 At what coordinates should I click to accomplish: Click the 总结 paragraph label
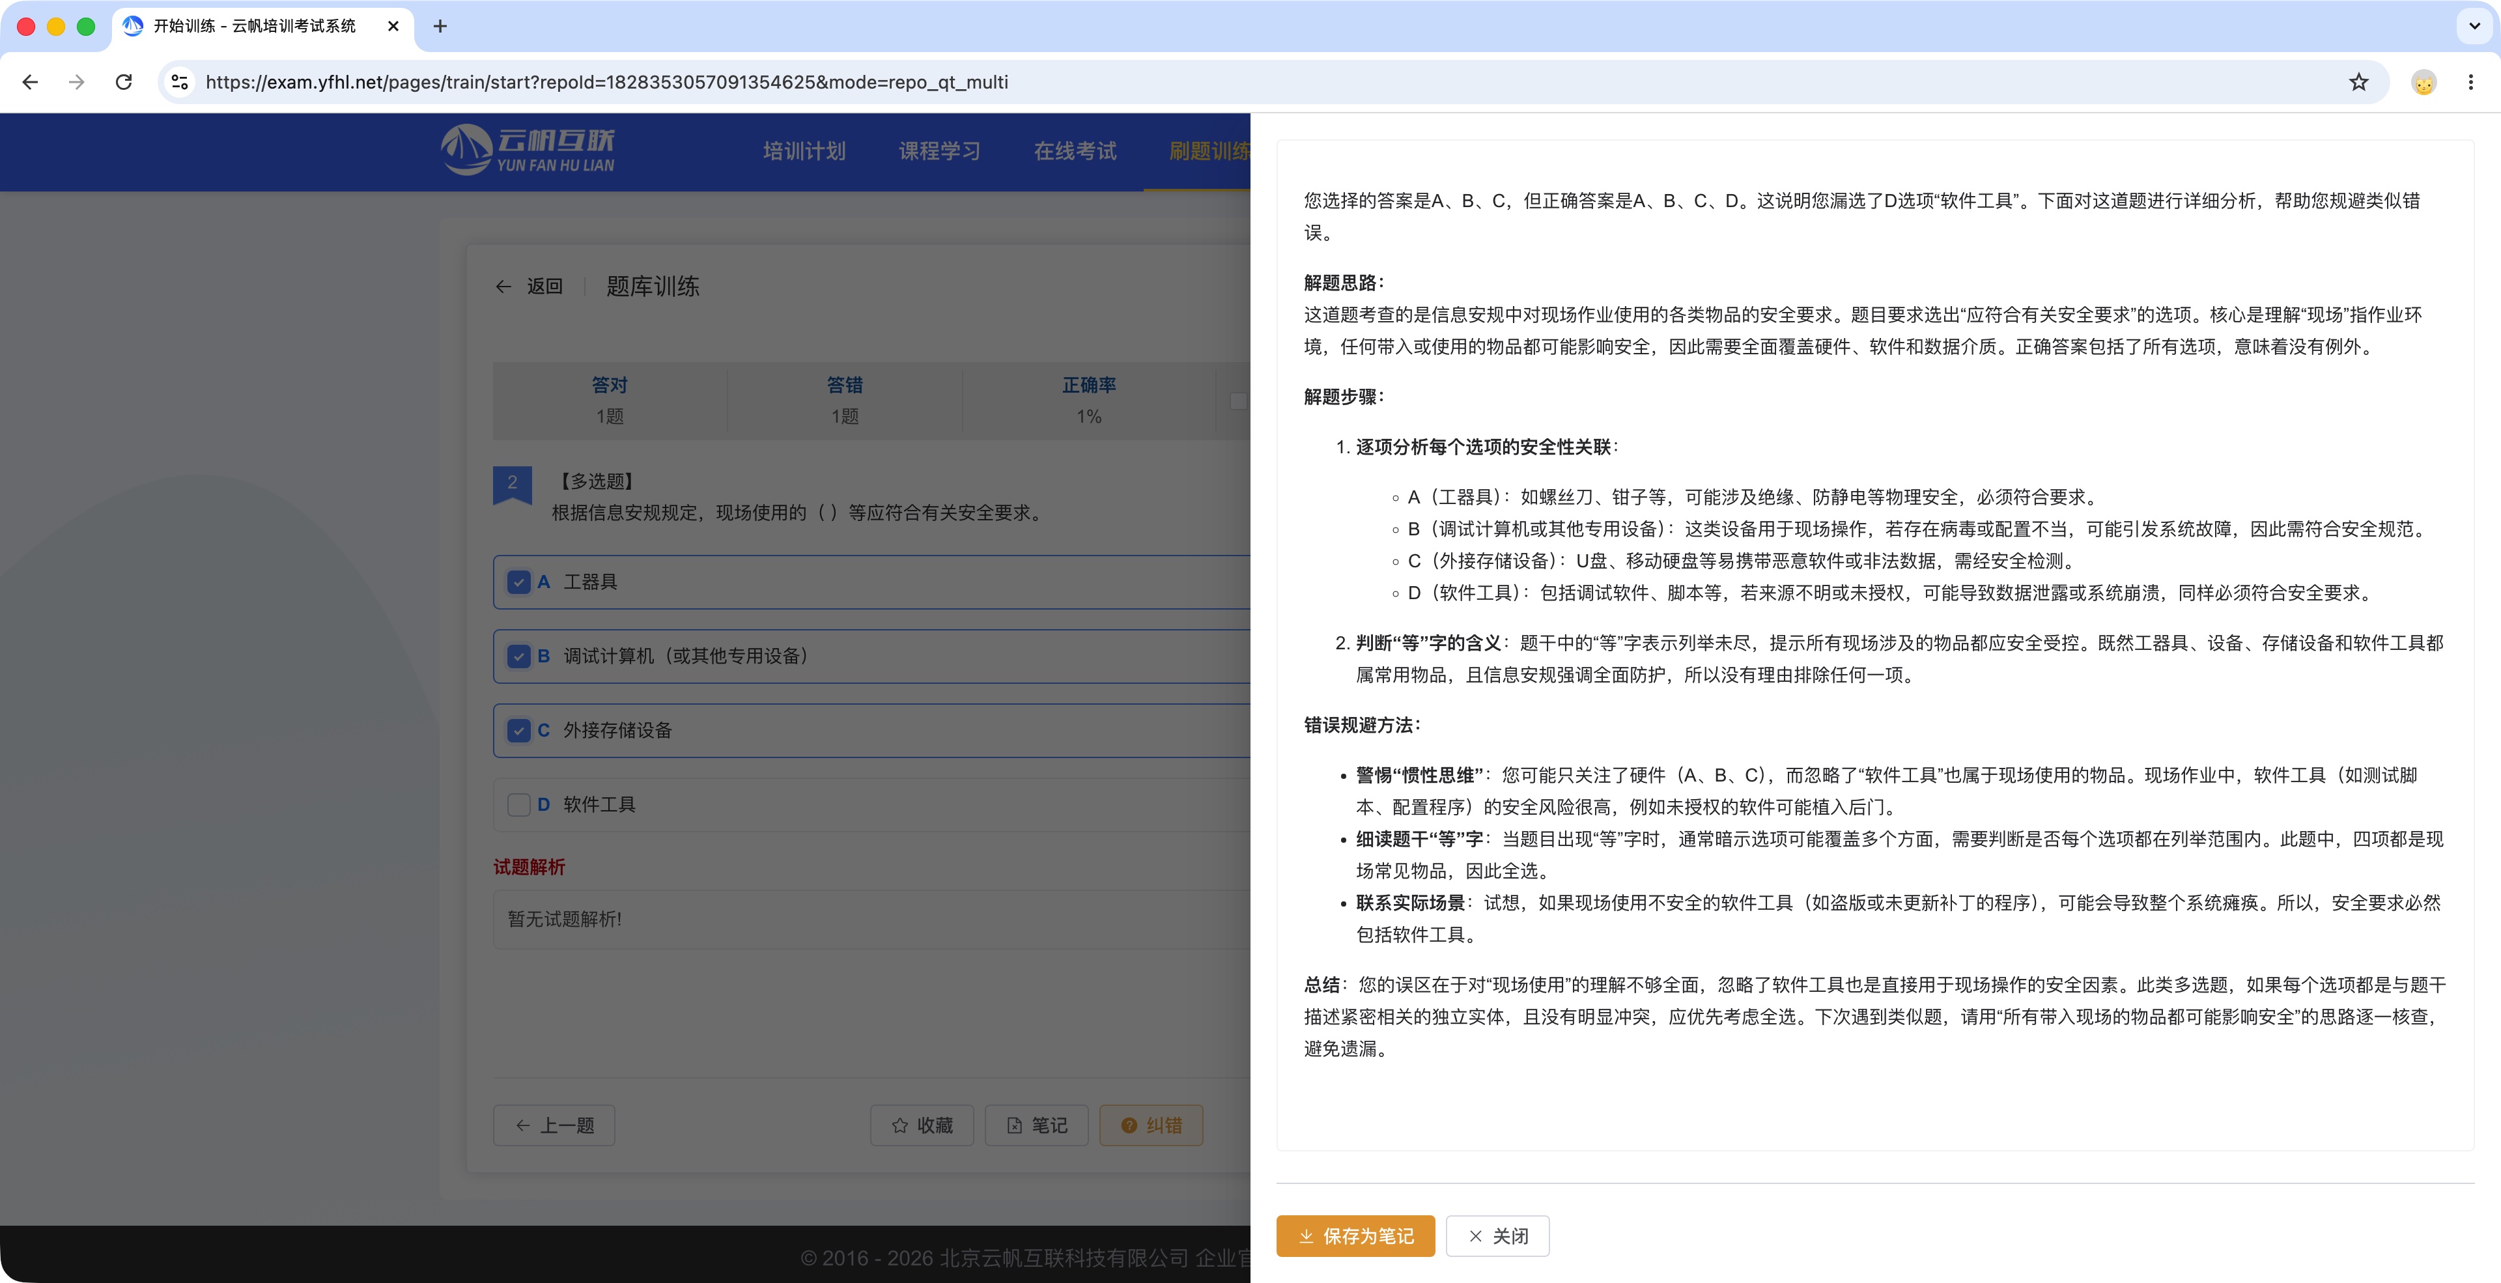coord(1321,984)
